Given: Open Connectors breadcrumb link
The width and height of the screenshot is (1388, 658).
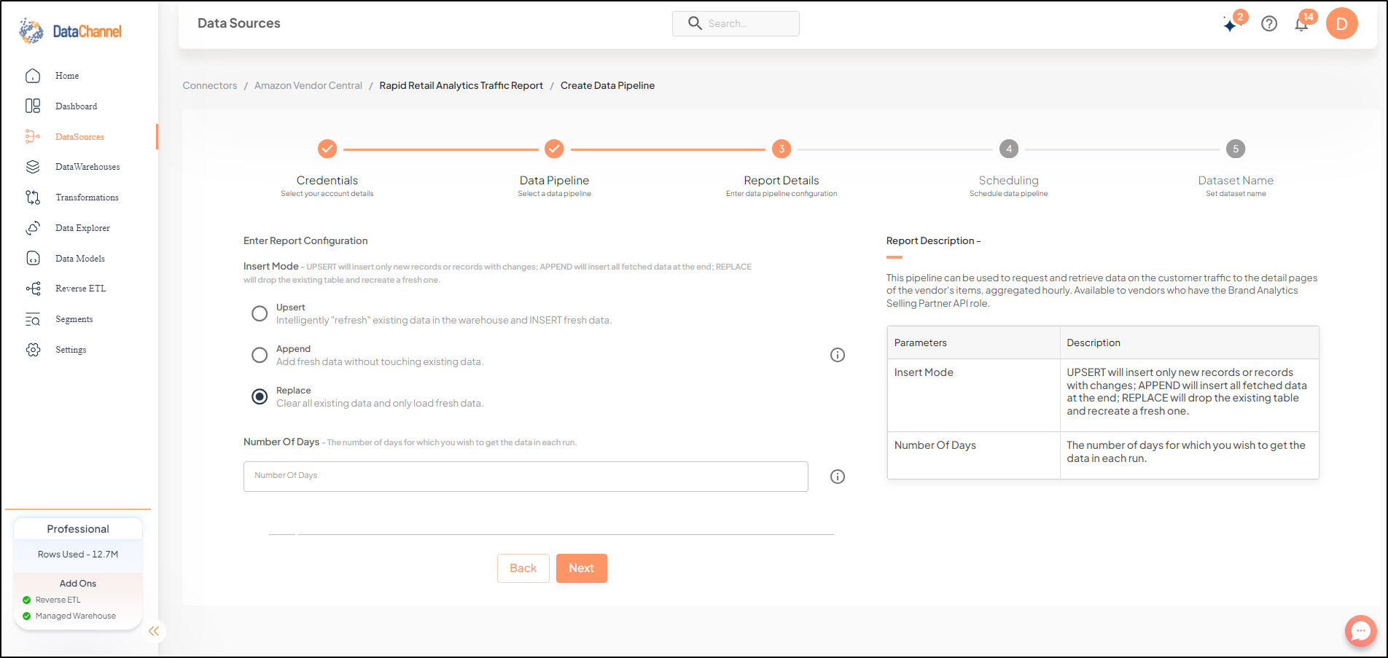Looking at the screenshot, I should pyautogui.click(x=210, y=85).
